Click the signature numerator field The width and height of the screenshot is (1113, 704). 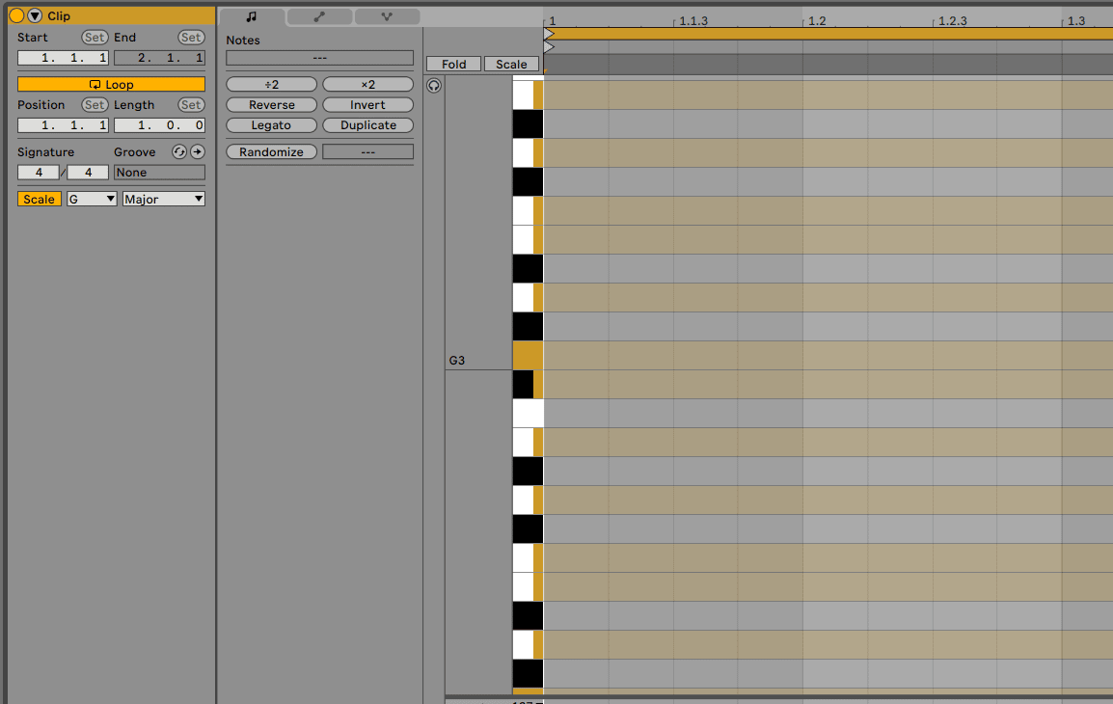(39, 173)
